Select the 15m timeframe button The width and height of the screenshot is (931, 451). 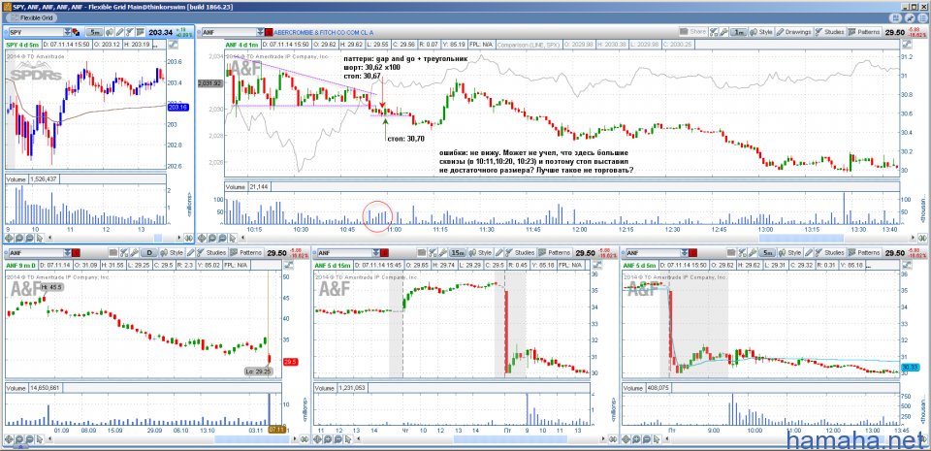(457, 253)
